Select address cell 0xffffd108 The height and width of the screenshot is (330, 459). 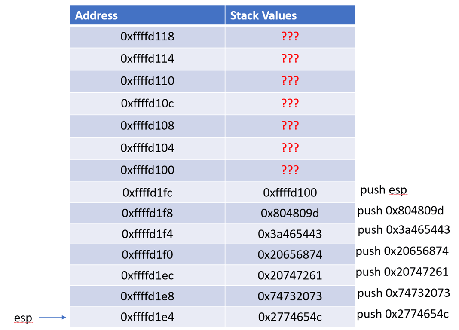147,126
